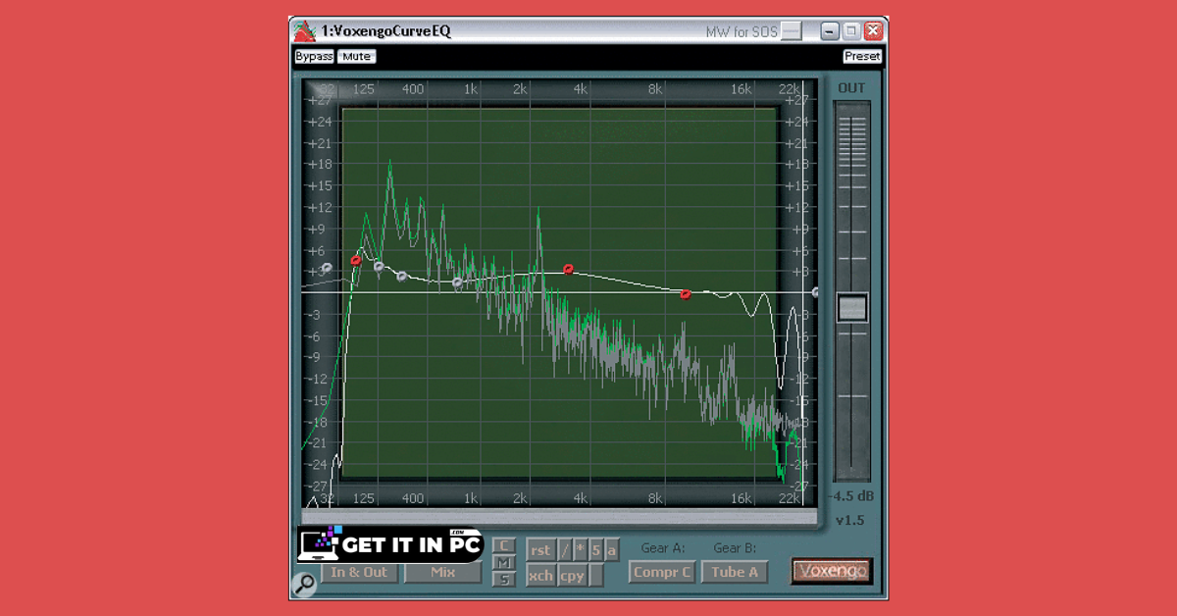The height and width of the screenshot is (616, 1177).
Task: Click the rst reset curve button
Action: tap(540, 550)
